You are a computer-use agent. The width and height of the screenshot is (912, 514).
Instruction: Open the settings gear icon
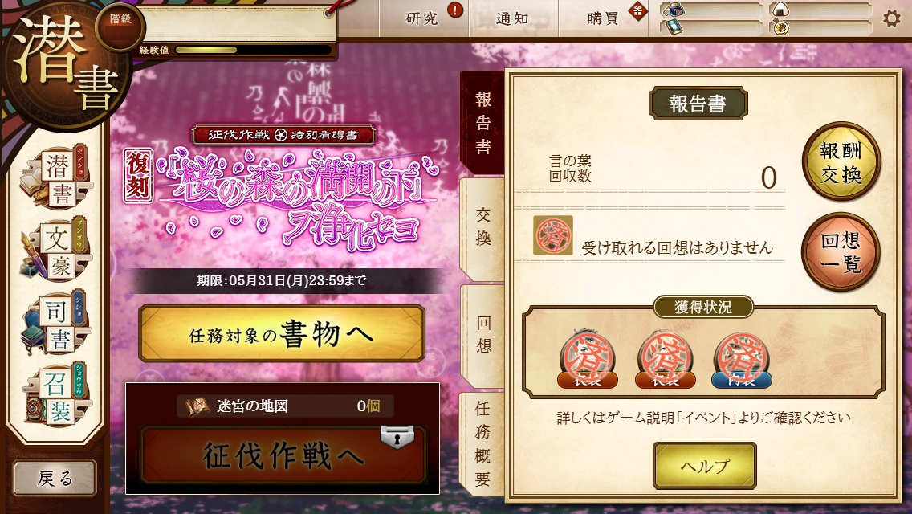(892, 18)
